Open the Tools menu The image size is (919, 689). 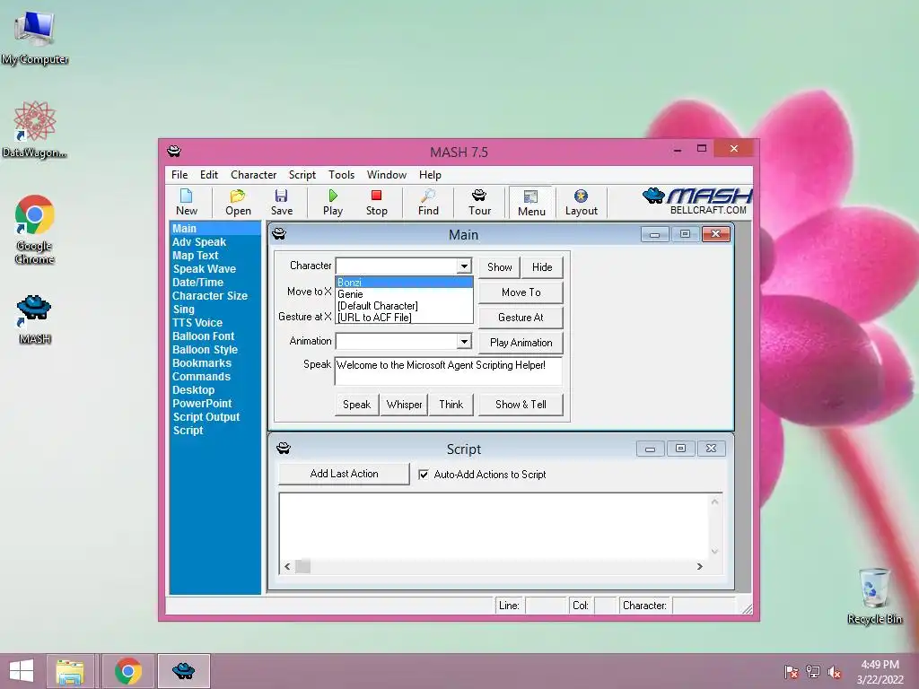coord(341,175)
